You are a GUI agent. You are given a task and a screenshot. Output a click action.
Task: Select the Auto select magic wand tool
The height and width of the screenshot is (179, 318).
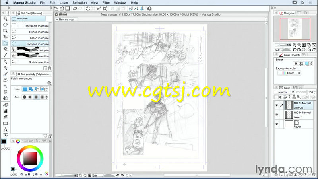click(x=5, y=49)
